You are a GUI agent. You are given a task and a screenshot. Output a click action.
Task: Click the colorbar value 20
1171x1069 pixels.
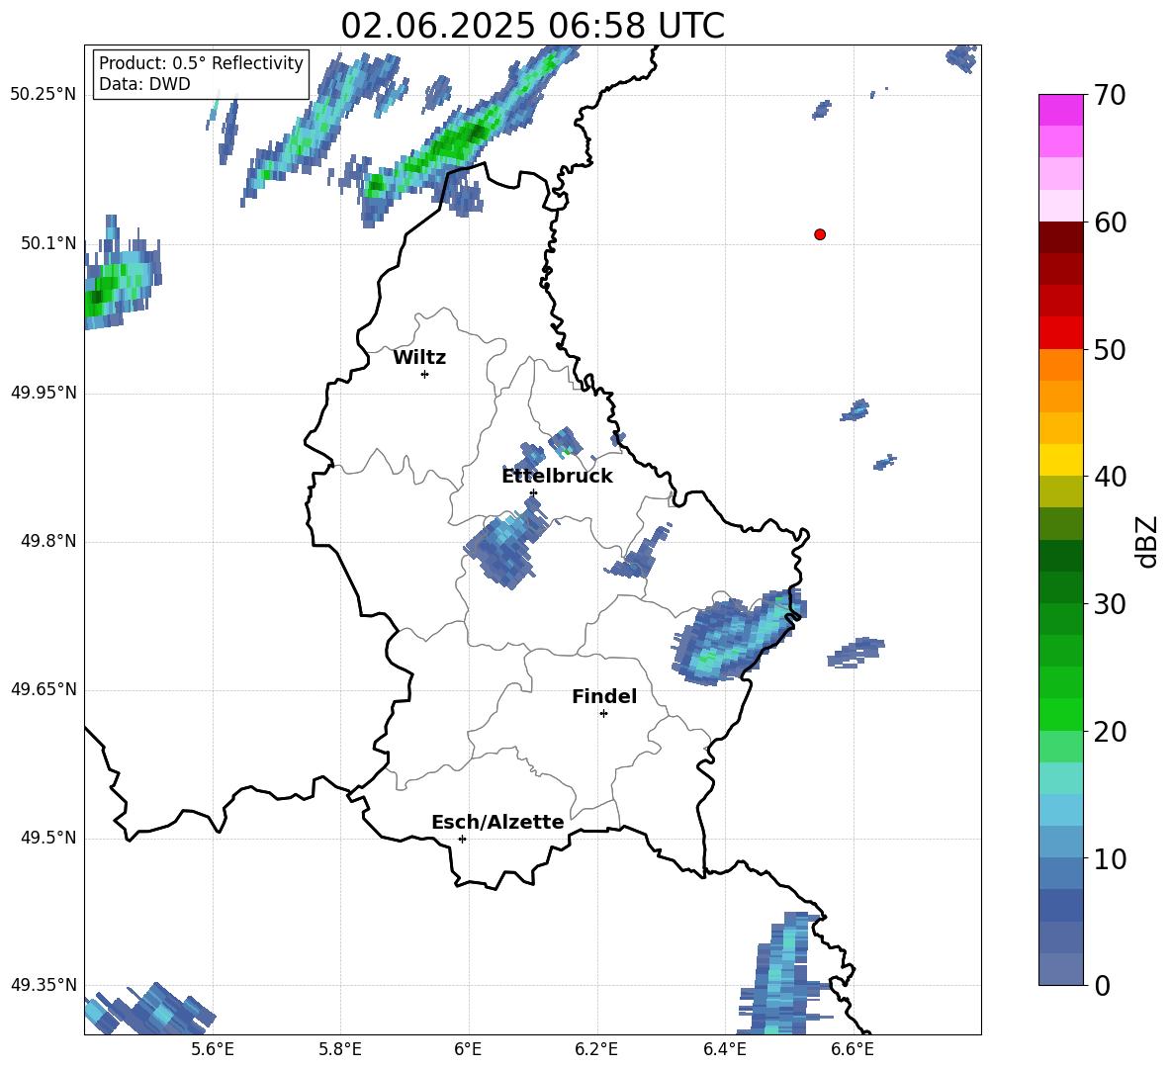[x=1110, y=731]
